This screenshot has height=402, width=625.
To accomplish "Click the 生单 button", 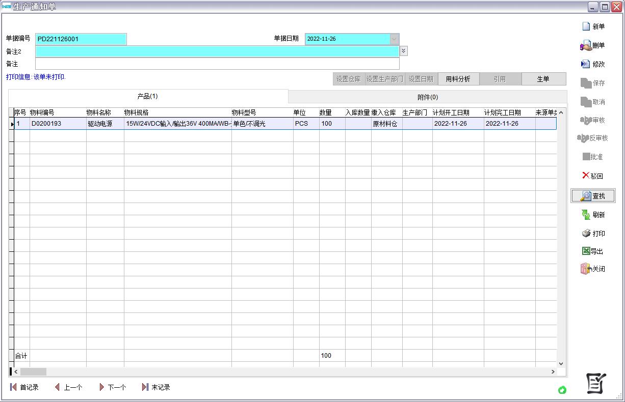I will coord(543,79).
